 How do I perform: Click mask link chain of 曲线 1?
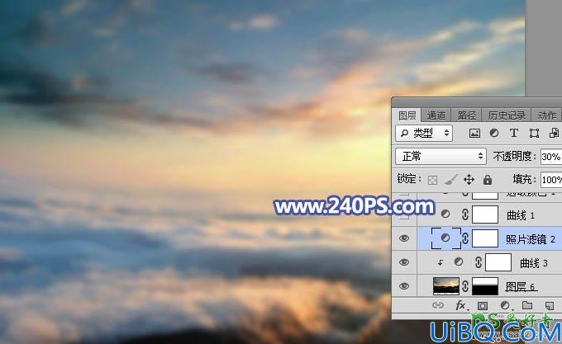pyautogui.click(x=465, y=214)
